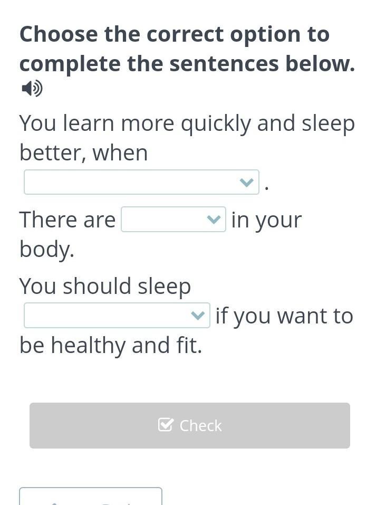The image size is (376, 505).
Task: Click the text 'if you want to'
Action: [x=284, y=316]
